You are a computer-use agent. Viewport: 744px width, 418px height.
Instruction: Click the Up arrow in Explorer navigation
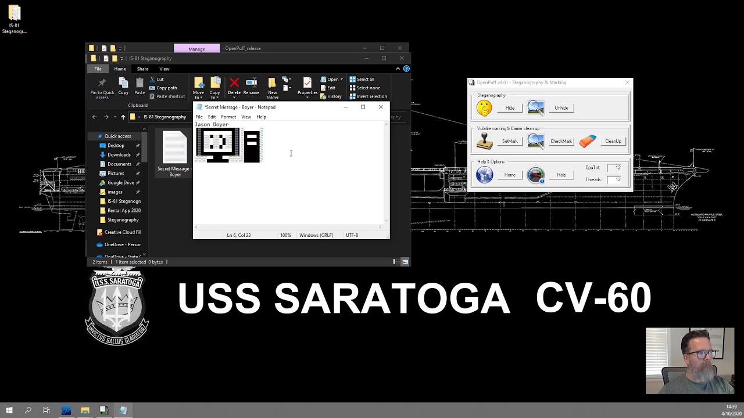tap(123, 117)
